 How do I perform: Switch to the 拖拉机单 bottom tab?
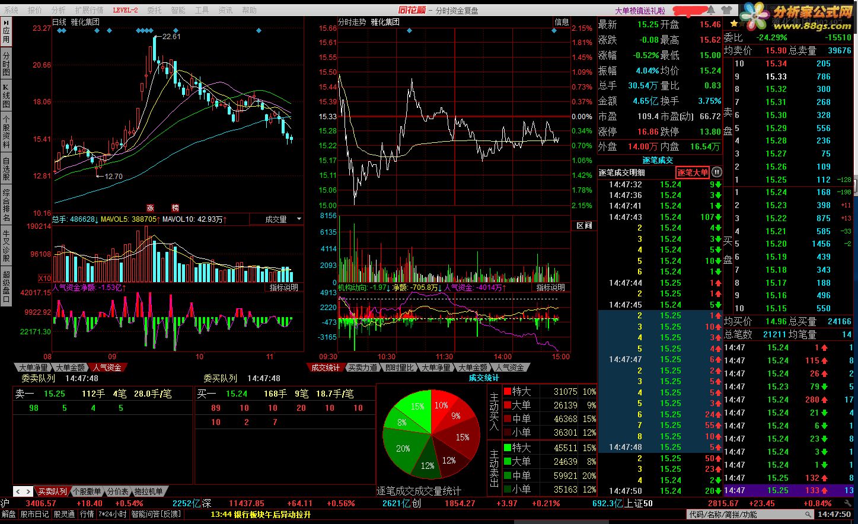click(148, 491)
